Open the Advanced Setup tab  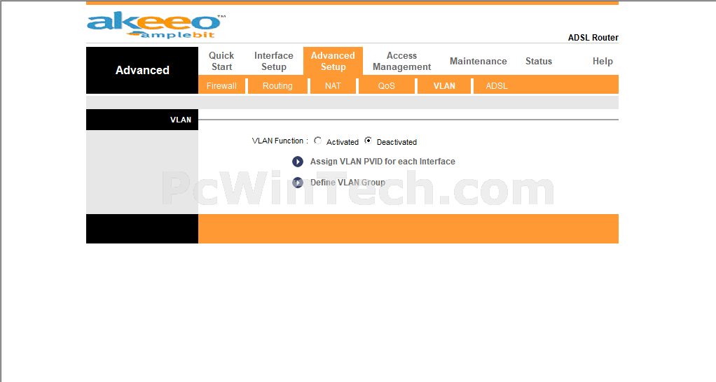pos(333,61)
